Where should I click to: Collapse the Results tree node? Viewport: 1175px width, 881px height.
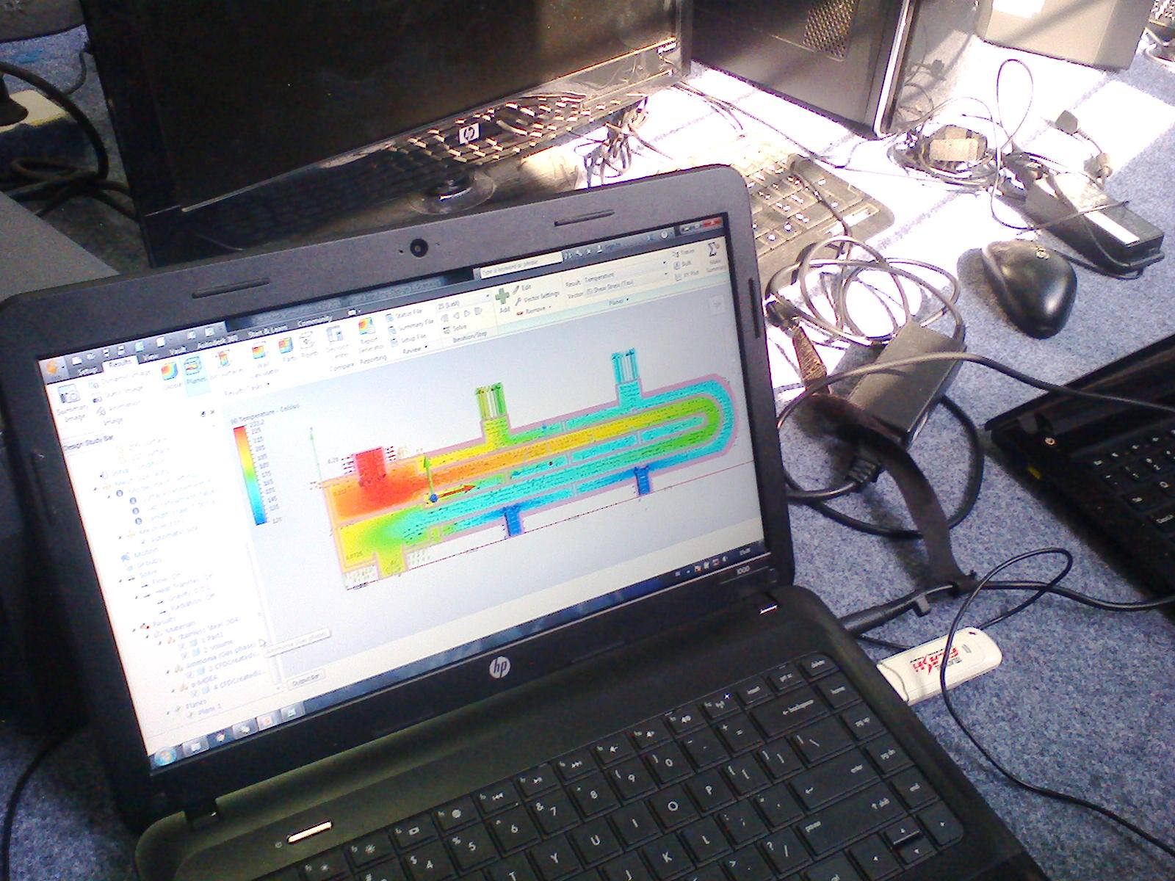tap(134, 630)
